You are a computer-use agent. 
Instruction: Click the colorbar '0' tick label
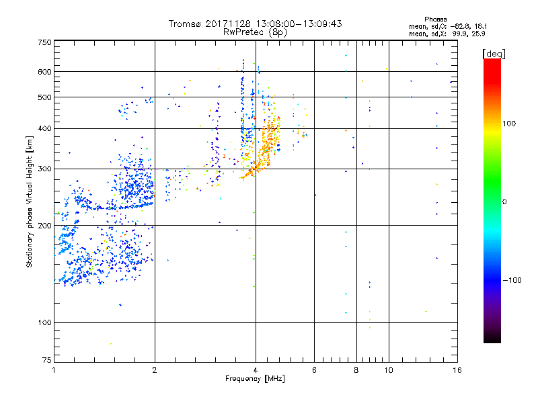tap(504, 202)
